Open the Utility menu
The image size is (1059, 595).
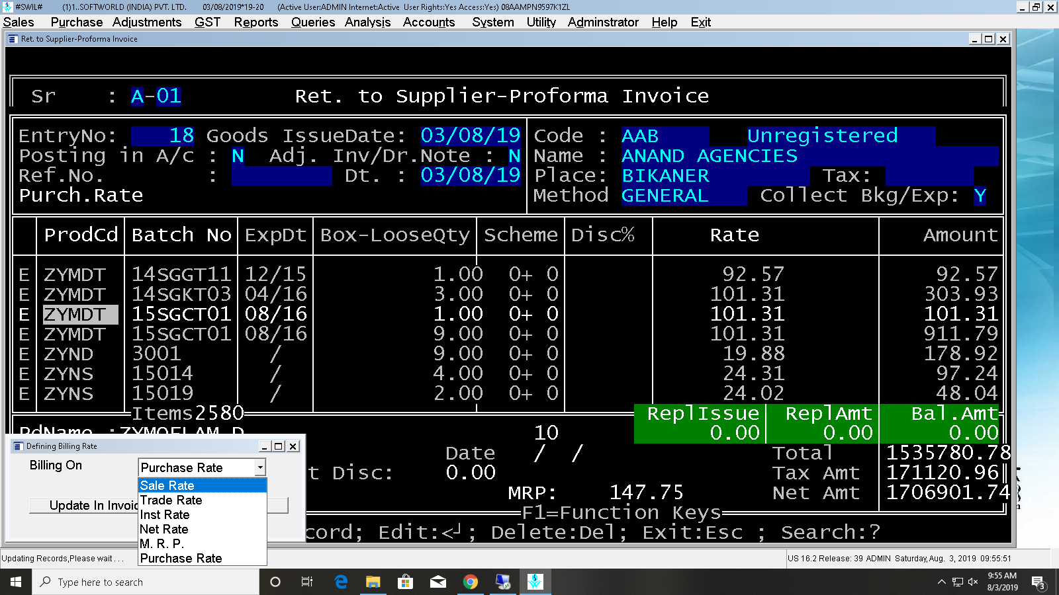541,22
